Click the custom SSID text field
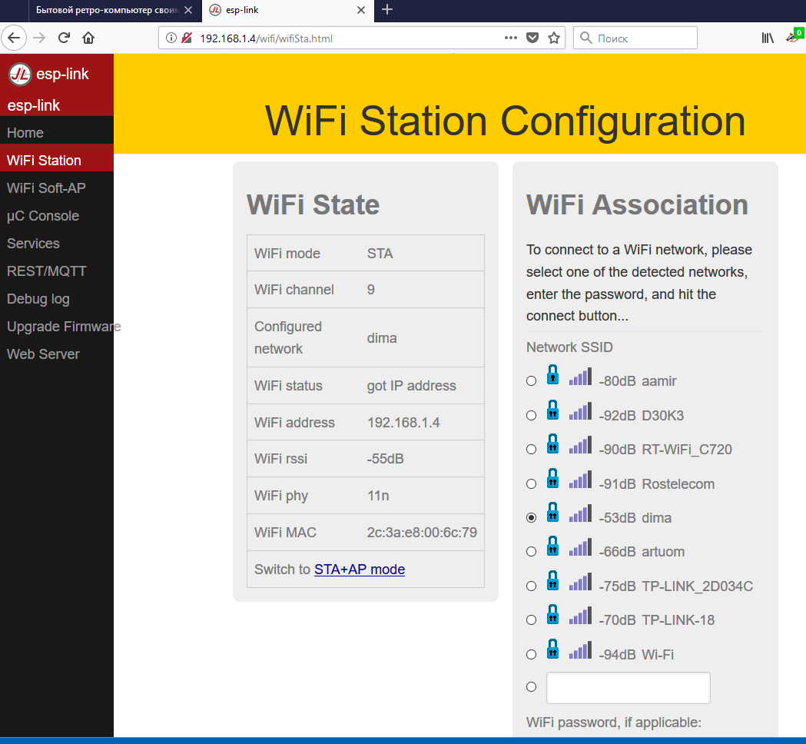Screen dimensions: 806x744 628,688
